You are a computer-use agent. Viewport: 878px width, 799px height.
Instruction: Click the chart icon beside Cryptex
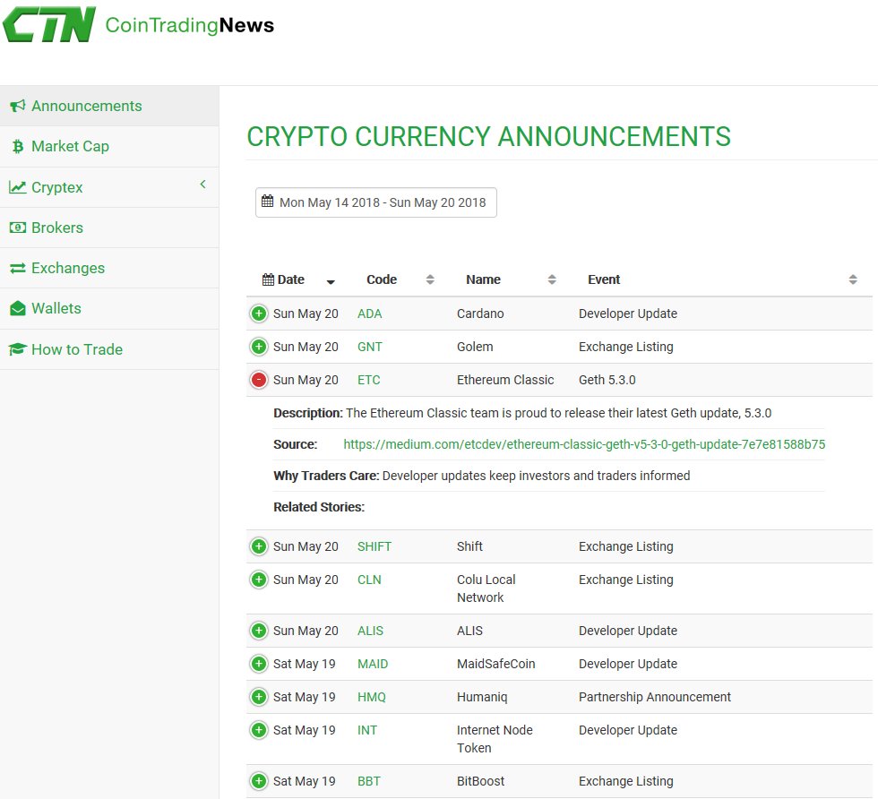(17, 187)
